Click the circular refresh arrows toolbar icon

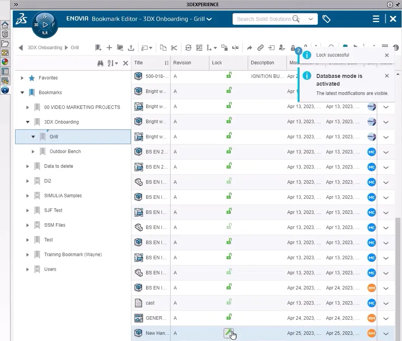pos(188,48)
